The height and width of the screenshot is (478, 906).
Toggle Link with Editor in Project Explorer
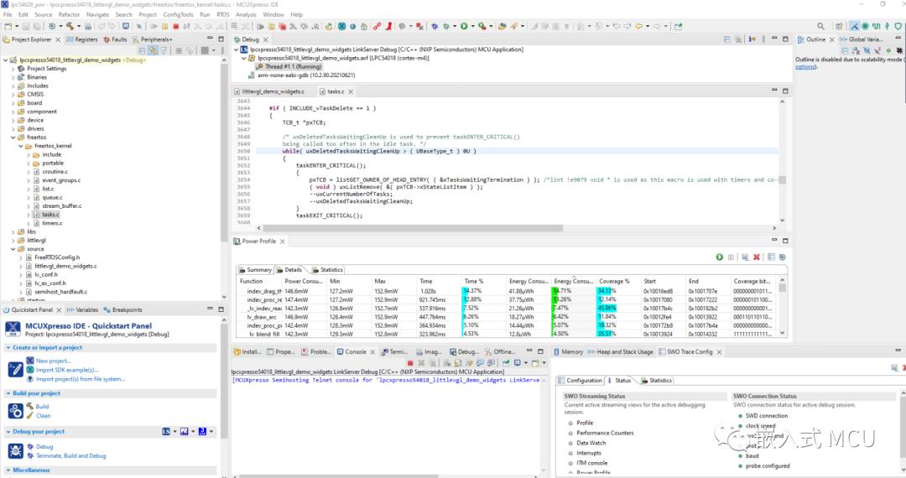tap(153, 51)
